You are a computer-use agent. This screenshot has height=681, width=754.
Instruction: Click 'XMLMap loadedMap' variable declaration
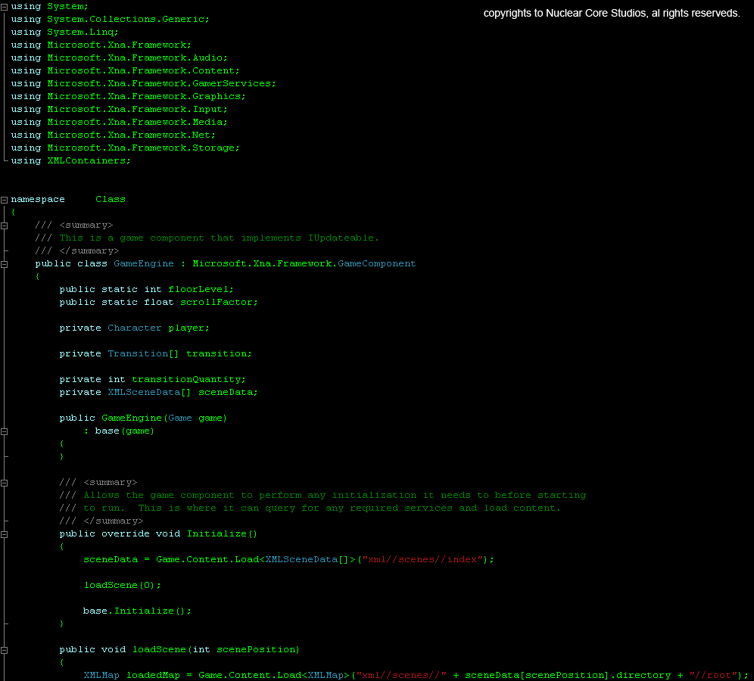pyautogui.click(x=132, y=675)
